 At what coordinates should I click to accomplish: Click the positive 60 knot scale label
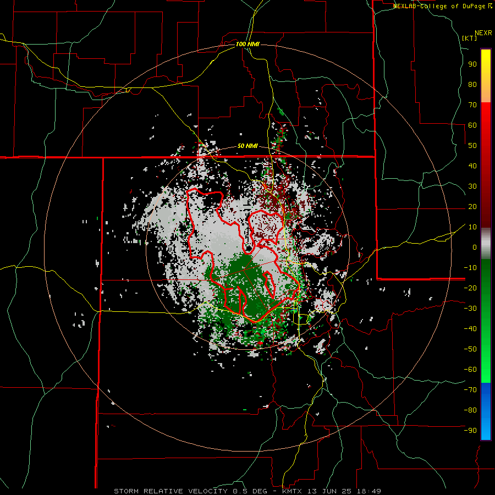point(472,125)
